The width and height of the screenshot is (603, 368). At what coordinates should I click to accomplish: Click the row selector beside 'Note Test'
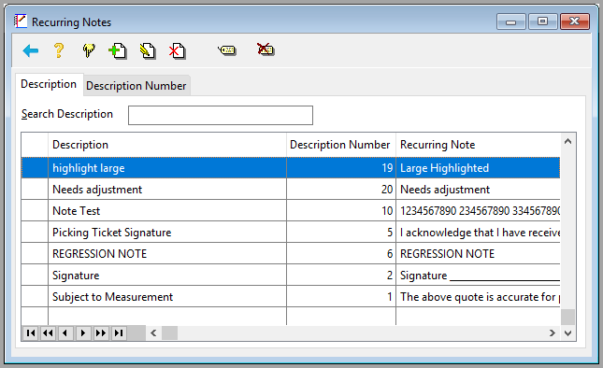click(35, 211)
